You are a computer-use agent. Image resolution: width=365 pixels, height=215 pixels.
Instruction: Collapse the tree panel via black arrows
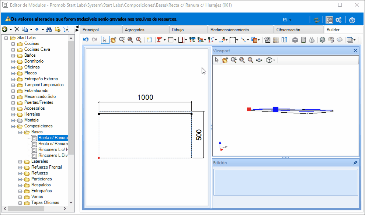point(77,29)
